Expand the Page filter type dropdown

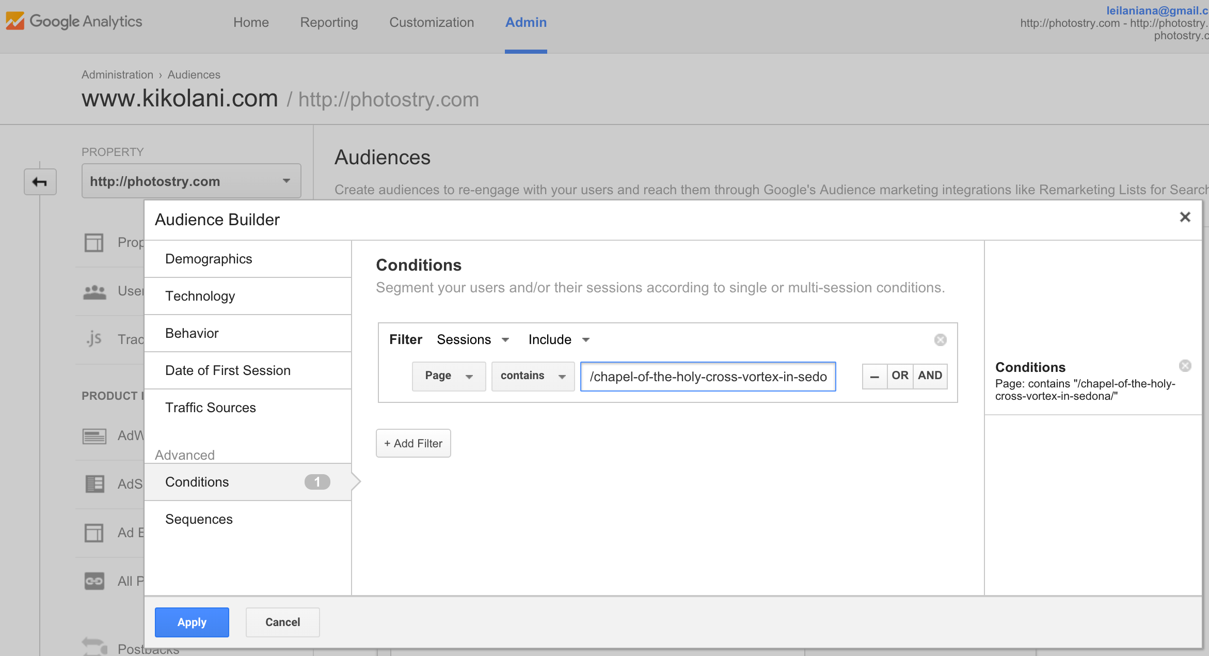(447, 374)
